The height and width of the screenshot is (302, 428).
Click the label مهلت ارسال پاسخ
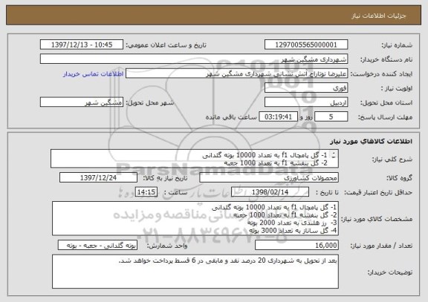[385, 117]
